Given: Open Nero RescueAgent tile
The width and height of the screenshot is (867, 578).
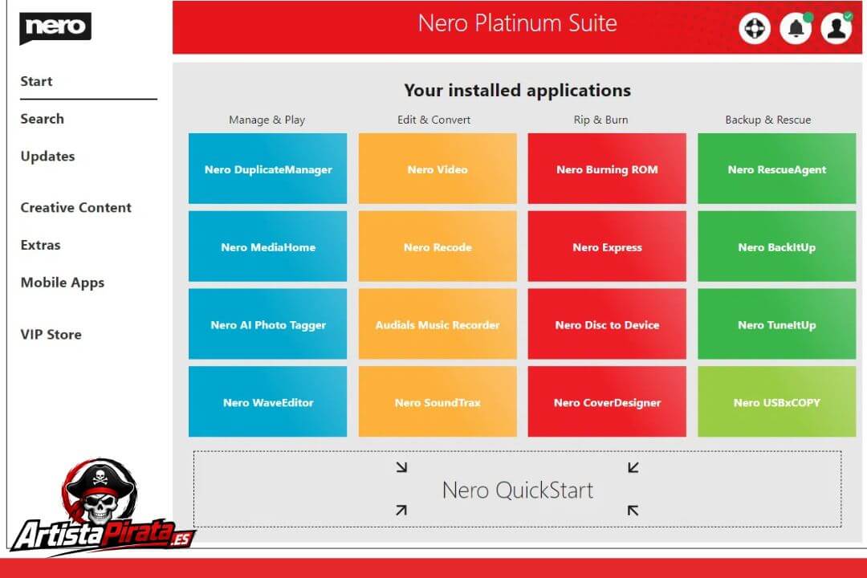Looking at the screenshot, I should [x=777, y=169].
